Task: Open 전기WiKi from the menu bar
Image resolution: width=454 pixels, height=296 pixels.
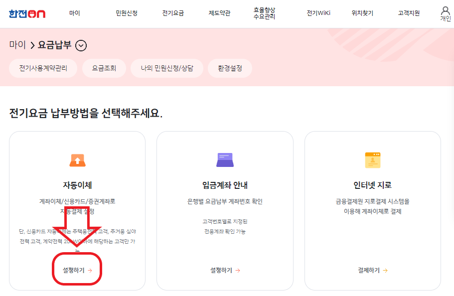Action: (x=317, y=13)
